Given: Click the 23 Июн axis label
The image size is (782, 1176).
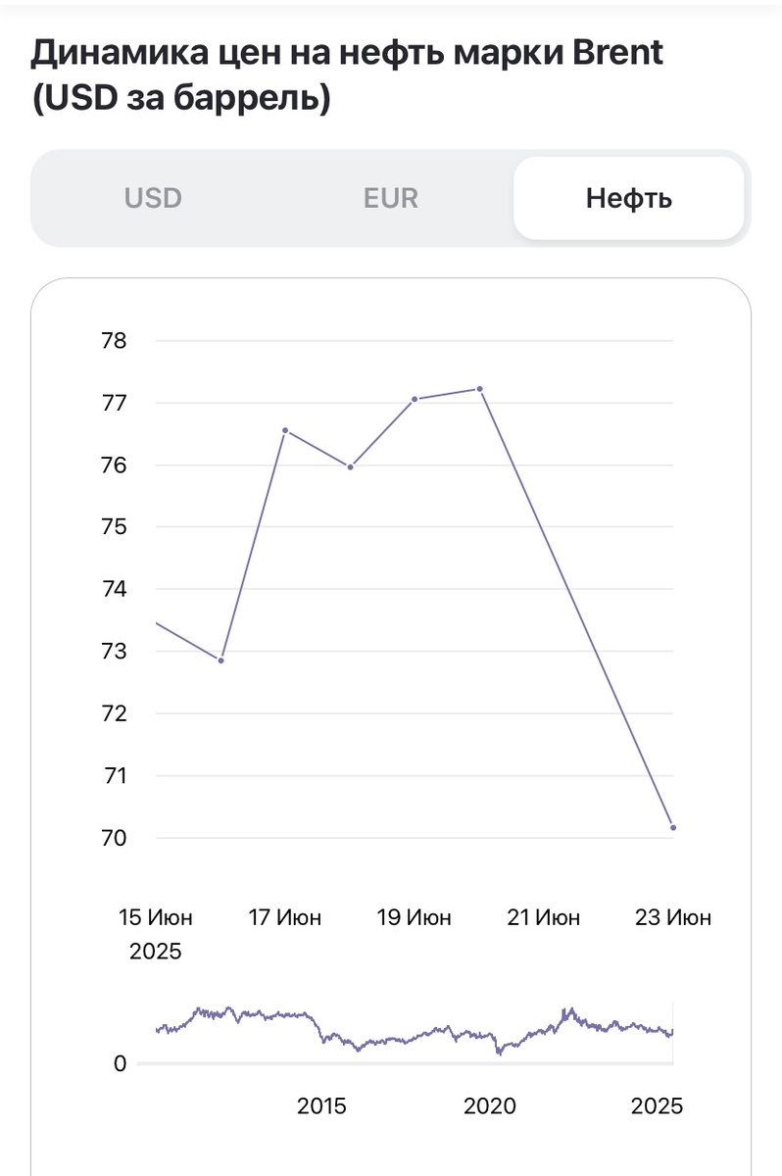Looking at the screenshot, I should point(673,918).
